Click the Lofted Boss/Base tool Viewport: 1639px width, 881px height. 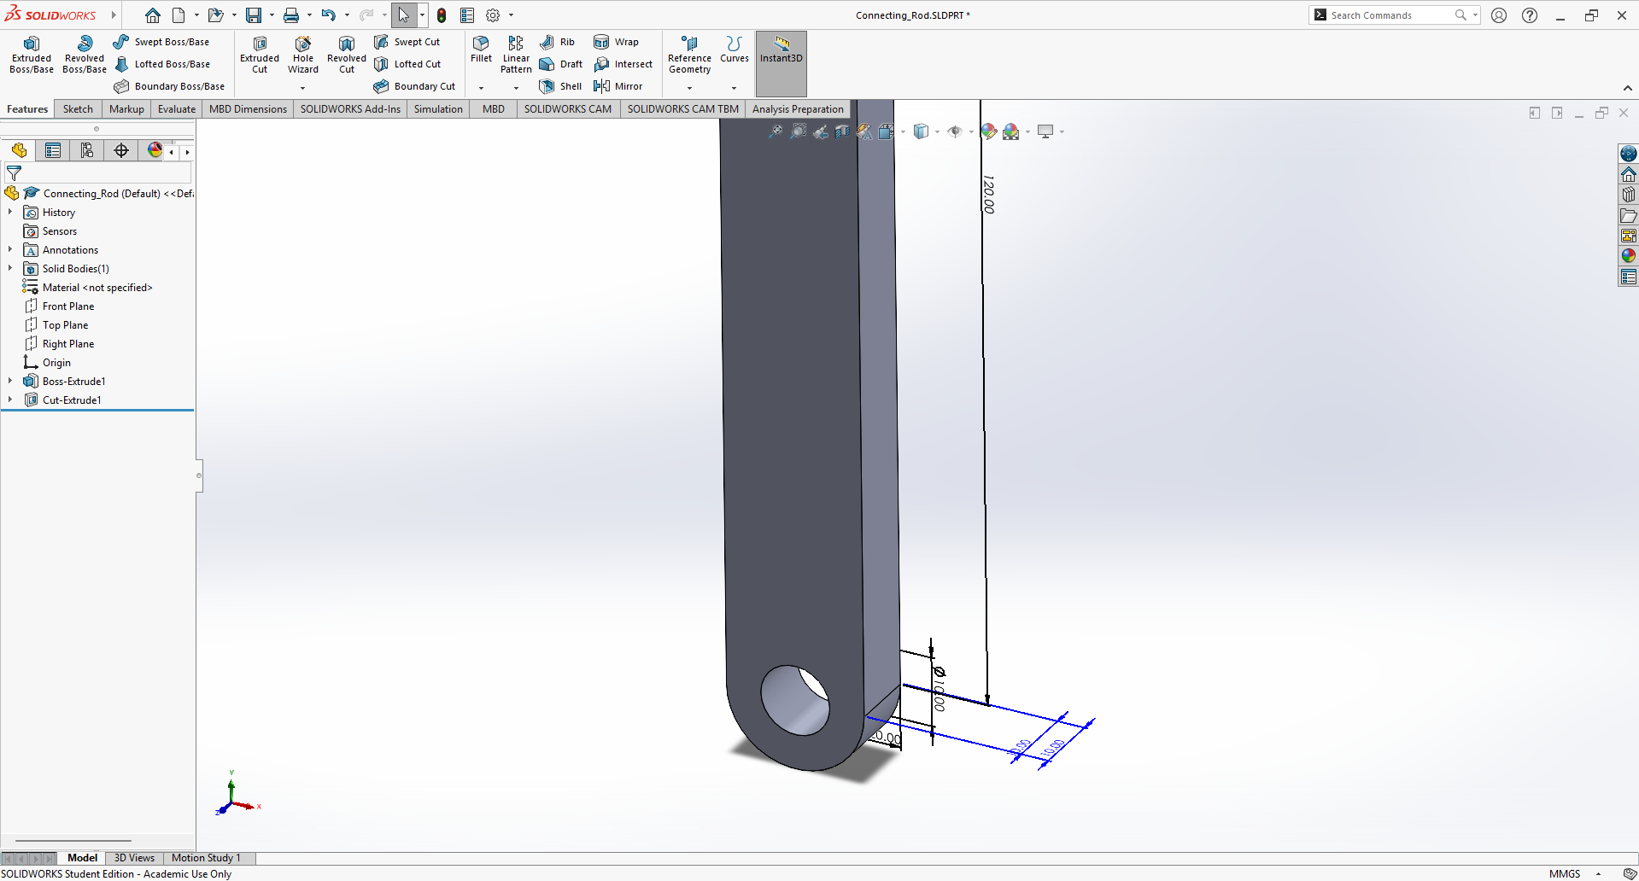(162, 64)
